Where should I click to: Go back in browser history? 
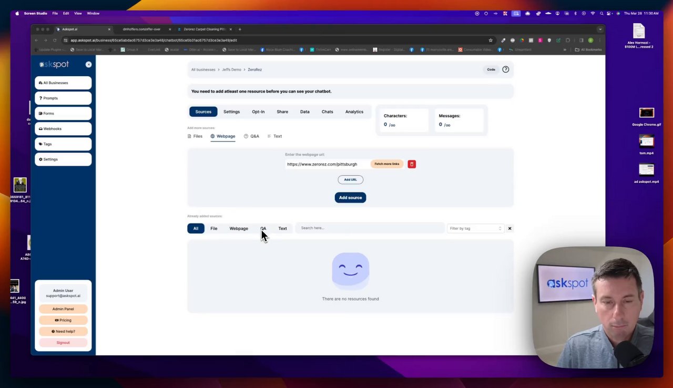[36, 40]
